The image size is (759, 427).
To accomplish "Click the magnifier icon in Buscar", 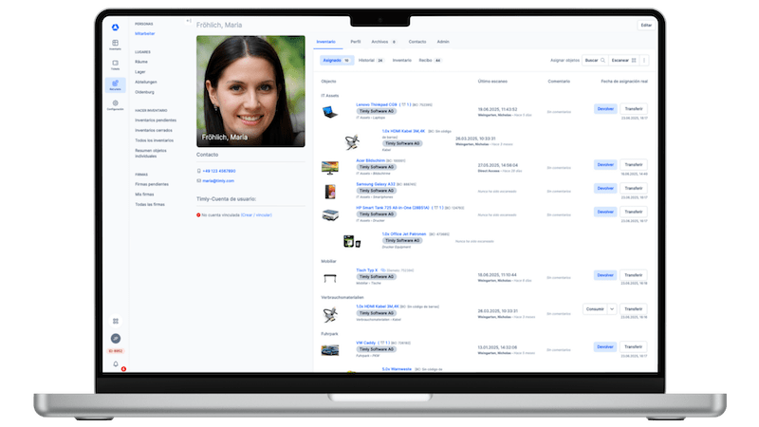I will tap(602, 61).
